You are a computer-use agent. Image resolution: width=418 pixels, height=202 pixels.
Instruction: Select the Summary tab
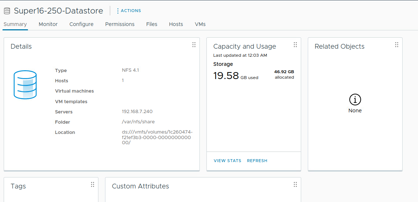(15, 24)
